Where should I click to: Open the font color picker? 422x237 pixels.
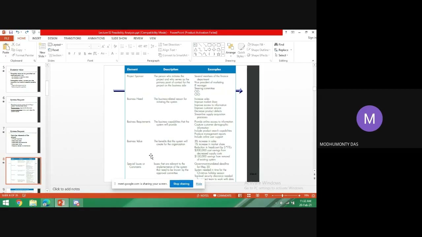(113, 54)
